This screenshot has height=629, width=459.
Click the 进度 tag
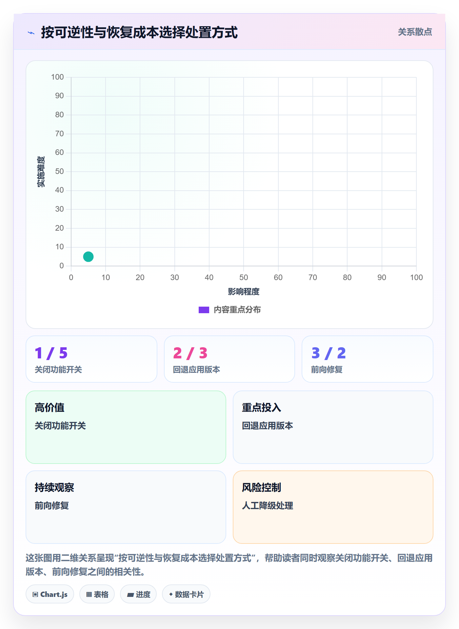point(138,594)
